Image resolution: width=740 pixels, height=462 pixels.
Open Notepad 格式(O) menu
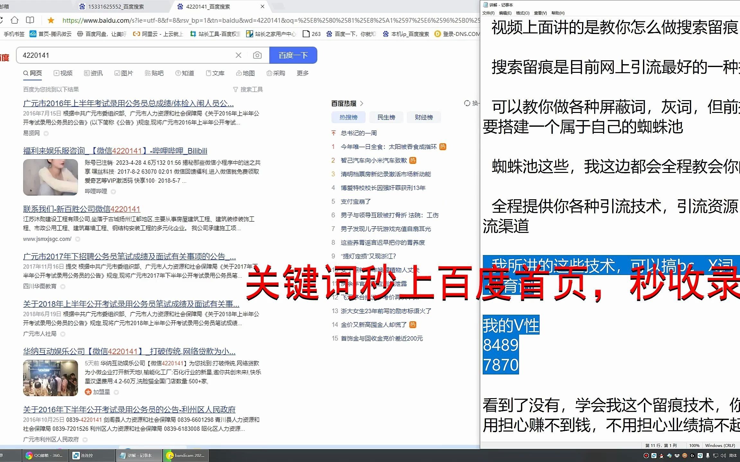pyautogui.click(x=523, y=13)
